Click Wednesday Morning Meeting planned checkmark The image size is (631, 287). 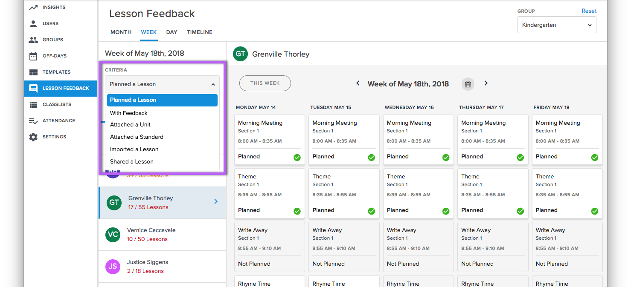pos(446,158)
